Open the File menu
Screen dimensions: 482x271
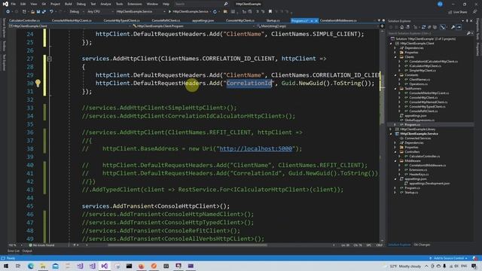14,4
